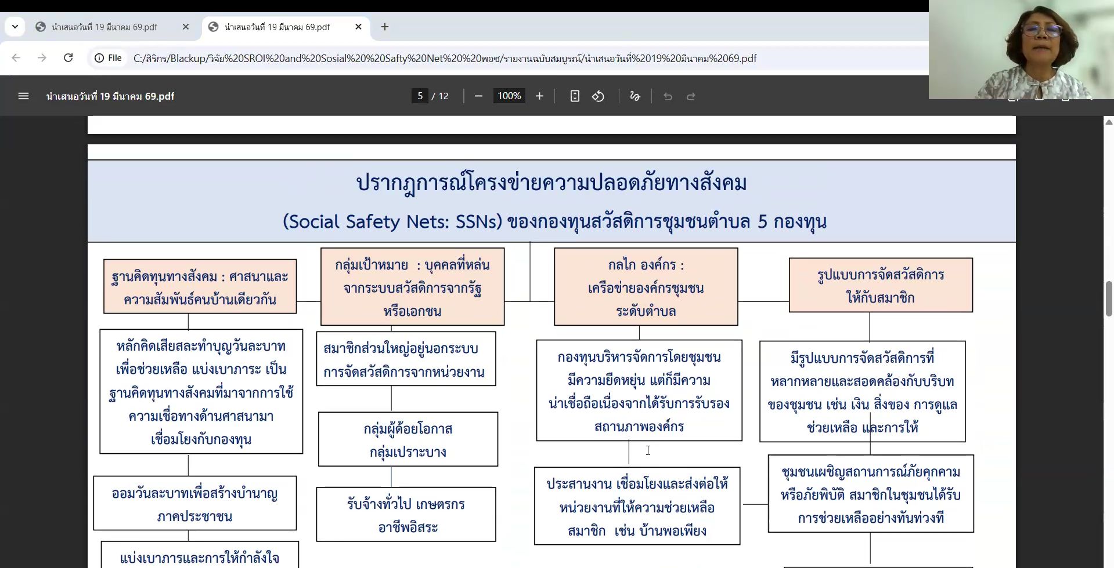The image size is (1114, 568).
Task: Click the redo arrow in PDF toolbar
Action: tap(691, 96)
